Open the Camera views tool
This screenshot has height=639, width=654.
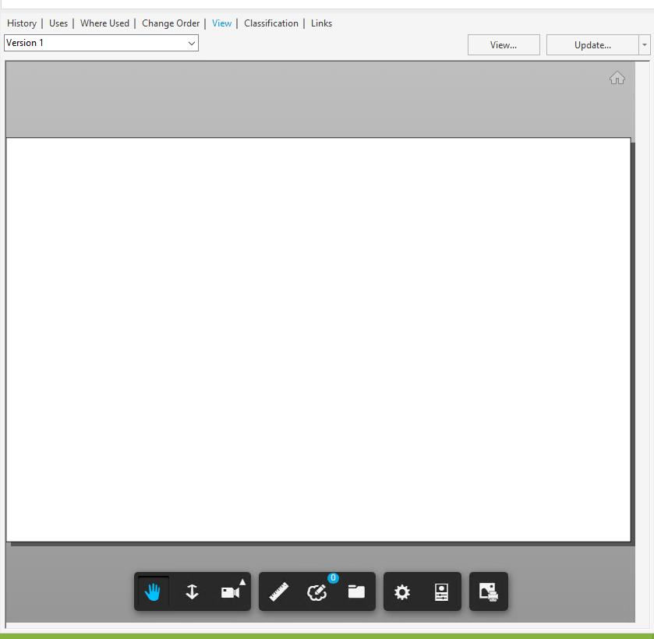click(229, 592)
